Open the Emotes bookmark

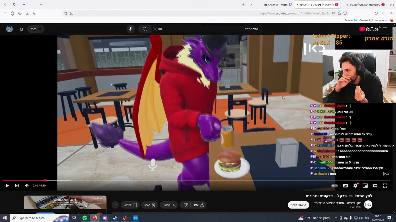351,20
